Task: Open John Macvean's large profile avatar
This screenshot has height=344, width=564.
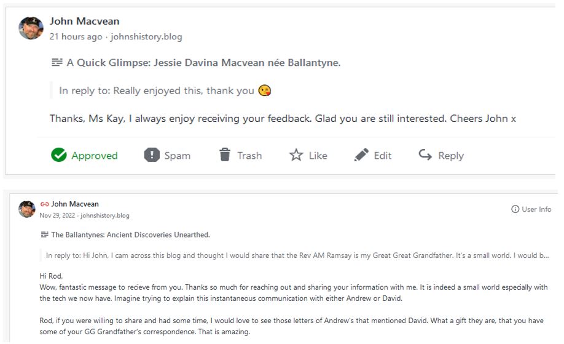Action: pos(31,28)
